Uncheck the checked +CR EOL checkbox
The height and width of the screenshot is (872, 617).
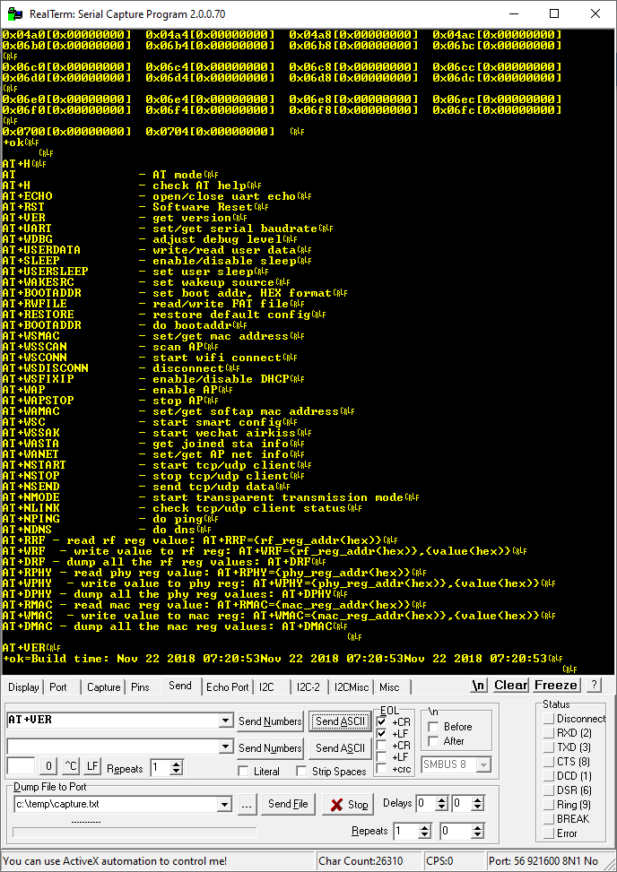[x=382, y=721]
